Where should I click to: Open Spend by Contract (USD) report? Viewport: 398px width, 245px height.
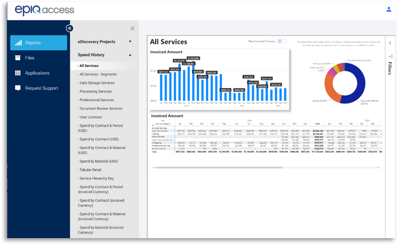(99, 139)
